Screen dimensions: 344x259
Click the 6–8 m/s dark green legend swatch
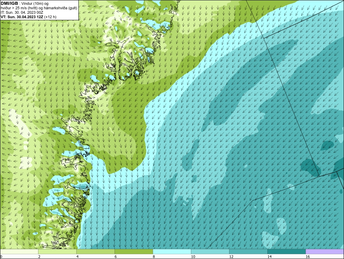pos(133,251)
